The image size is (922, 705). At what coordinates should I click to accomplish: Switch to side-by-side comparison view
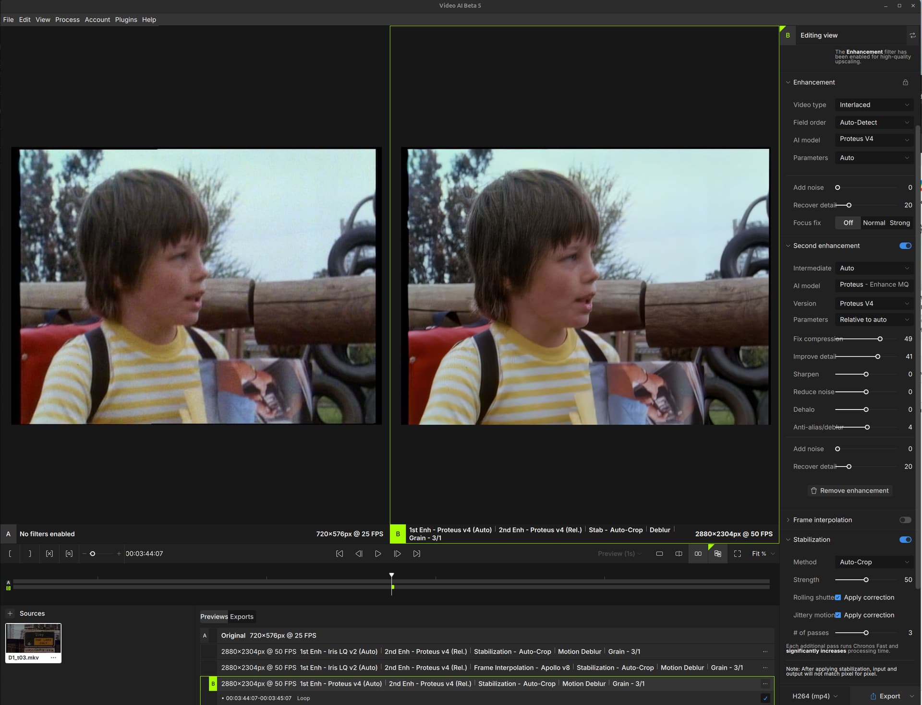(x=698, y=553)
